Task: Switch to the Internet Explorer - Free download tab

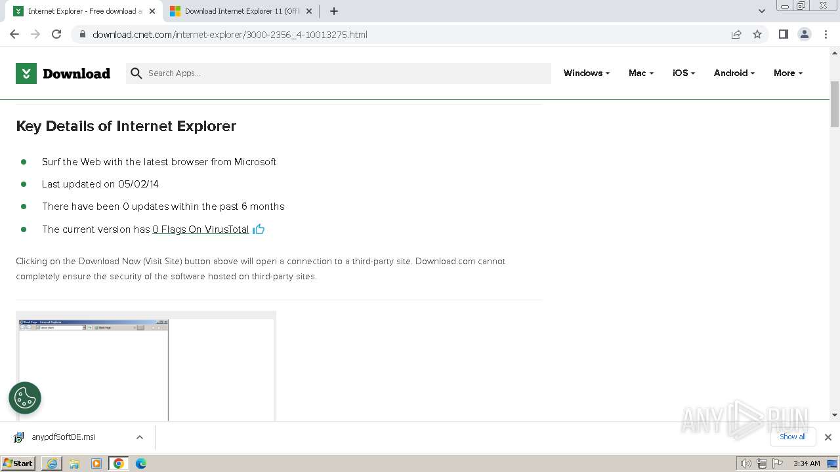Action: coord(84,11)
